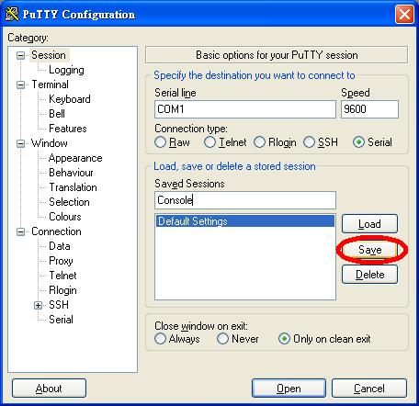The image size is (419, 406).
Task: Open the Keyboard category
Action: pyautogui.click(x=70, y=99)
